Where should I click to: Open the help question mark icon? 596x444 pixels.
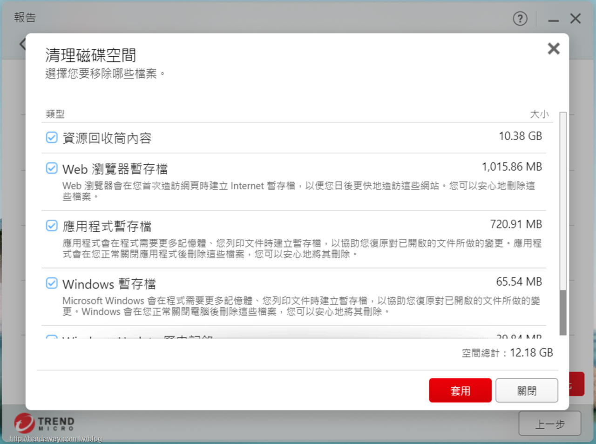[520, 19]
